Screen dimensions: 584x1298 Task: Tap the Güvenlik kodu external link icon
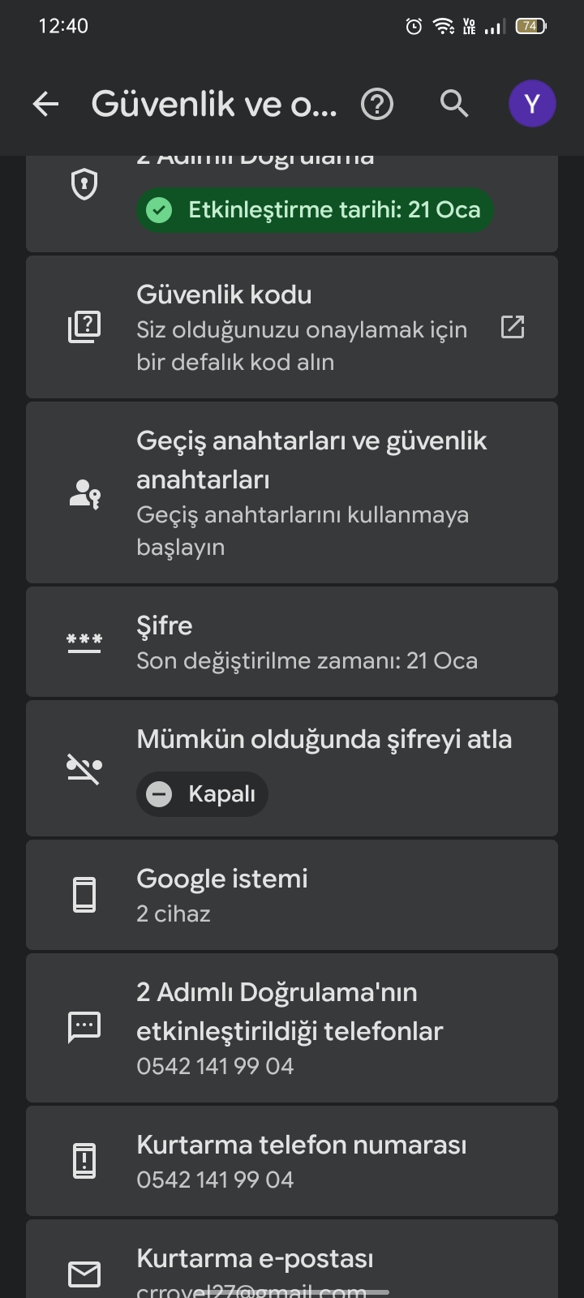point(513,327)
